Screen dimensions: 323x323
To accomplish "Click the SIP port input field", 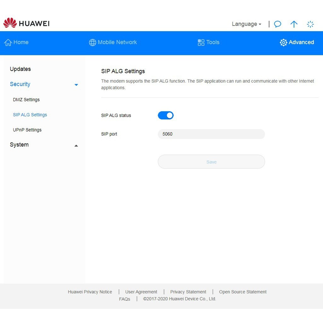I will (211, 134).
